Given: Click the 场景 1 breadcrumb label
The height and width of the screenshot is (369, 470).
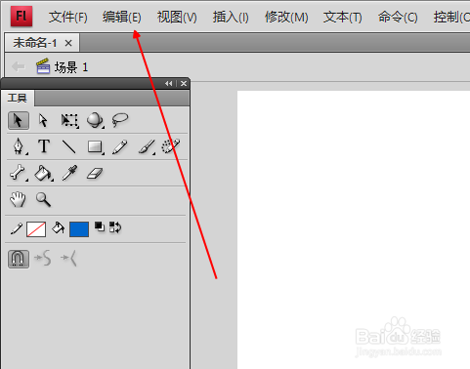Looking at the screenshot, I should tap(71, 67).
